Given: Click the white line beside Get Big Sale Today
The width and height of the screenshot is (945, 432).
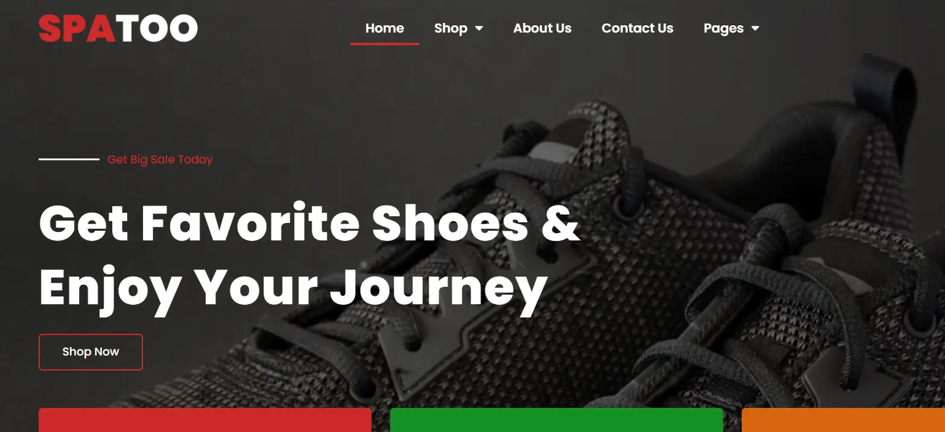Looking at the screenshot, I should click(69, 159).
